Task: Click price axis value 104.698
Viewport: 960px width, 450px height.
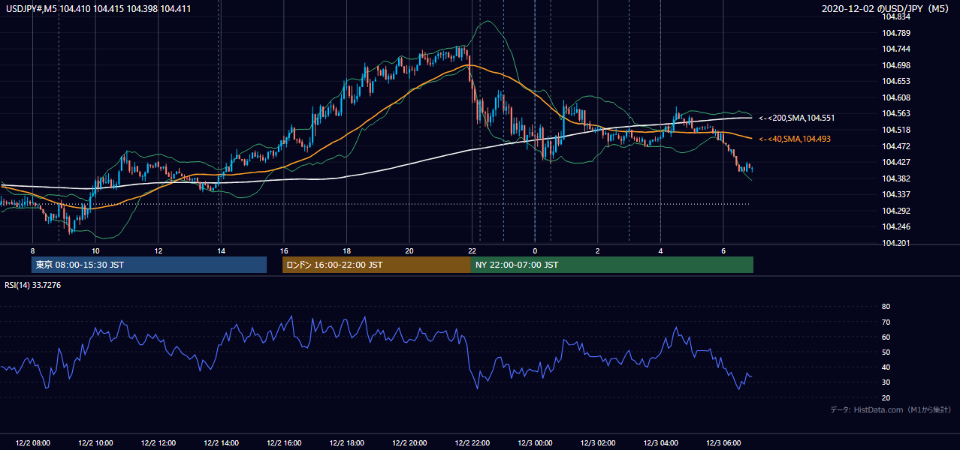Action: point(896,65)
